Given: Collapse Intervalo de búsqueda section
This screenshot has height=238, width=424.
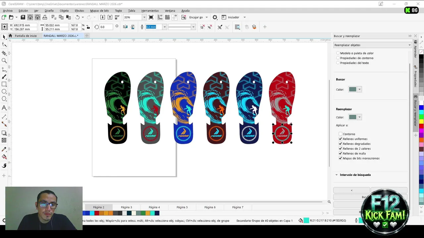Looking at the screenshot, I should [337, 175].
